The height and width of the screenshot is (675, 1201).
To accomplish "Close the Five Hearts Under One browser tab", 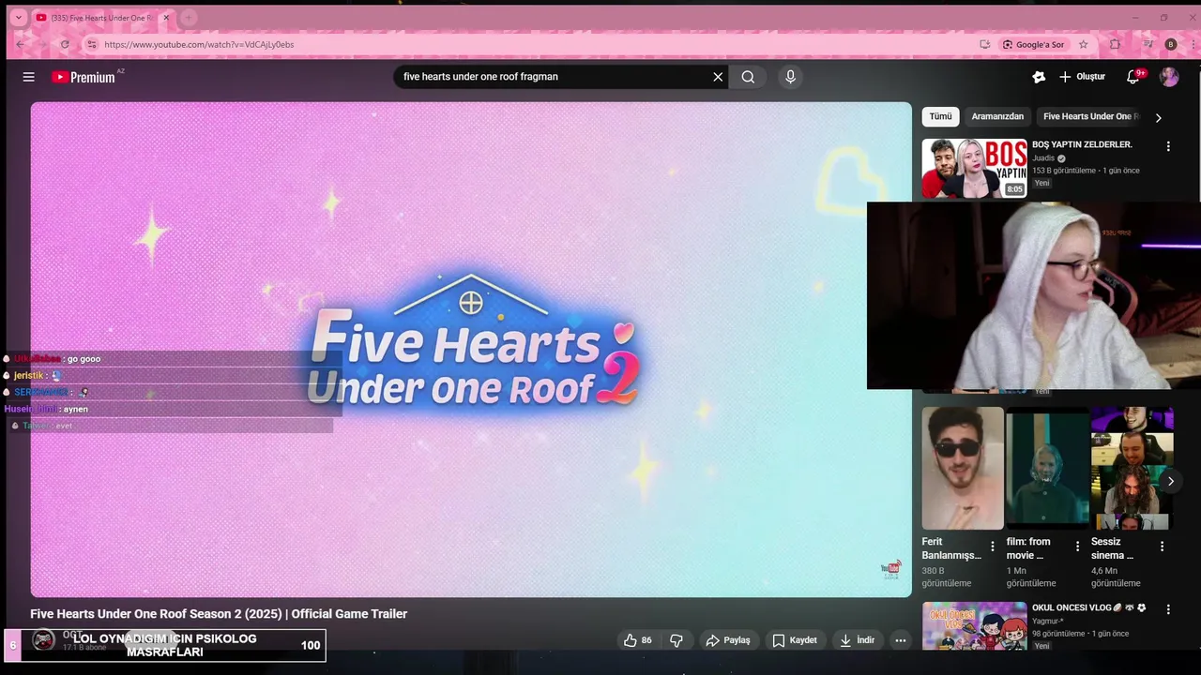I will coord(166,18).
